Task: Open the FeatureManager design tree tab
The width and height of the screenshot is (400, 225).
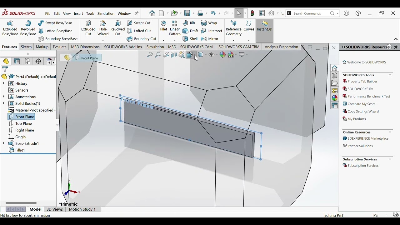Action: click(x=6, y=61)
